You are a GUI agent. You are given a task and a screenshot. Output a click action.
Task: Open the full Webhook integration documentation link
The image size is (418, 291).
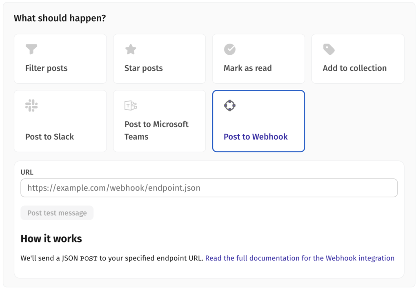pos(300,258)
